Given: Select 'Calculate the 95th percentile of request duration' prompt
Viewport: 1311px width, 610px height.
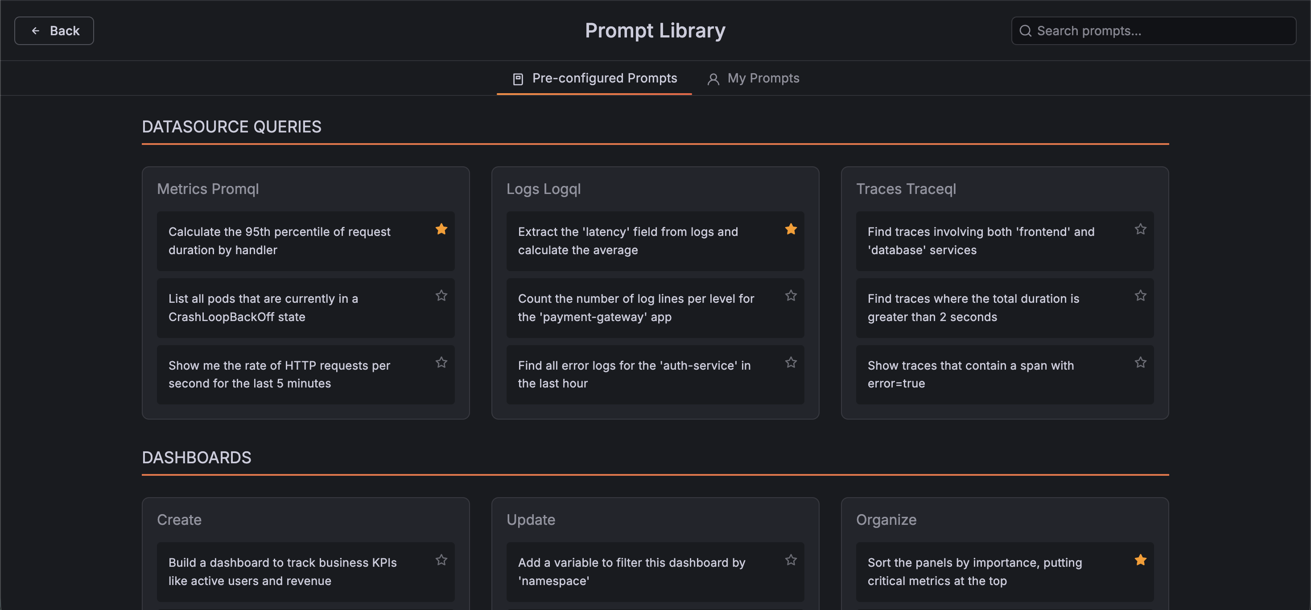Looking at the screenshot, I should [x=306, y=241].
